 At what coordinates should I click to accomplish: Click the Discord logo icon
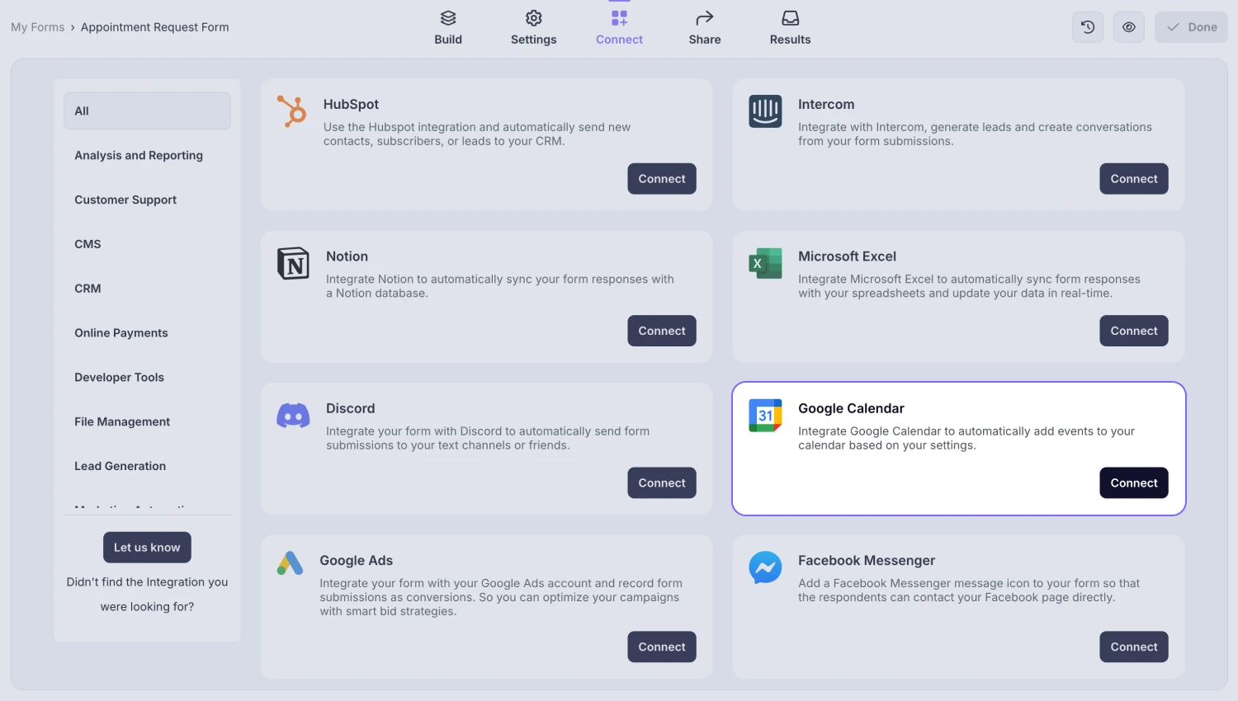[293, 416]
